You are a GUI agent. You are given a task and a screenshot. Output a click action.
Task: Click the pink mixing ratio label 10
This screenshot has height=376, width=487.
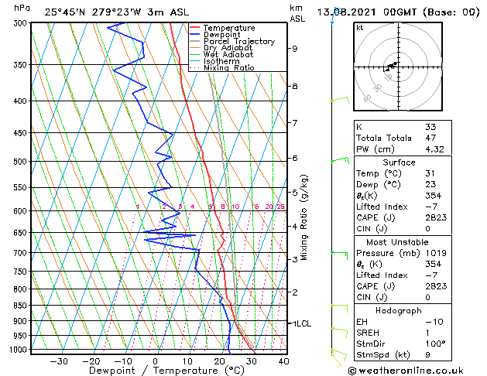tap(235, 207)
